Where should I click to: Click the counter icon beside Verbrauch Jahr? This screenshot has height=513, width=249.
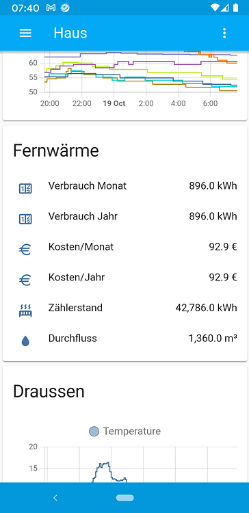click(25, 219)
